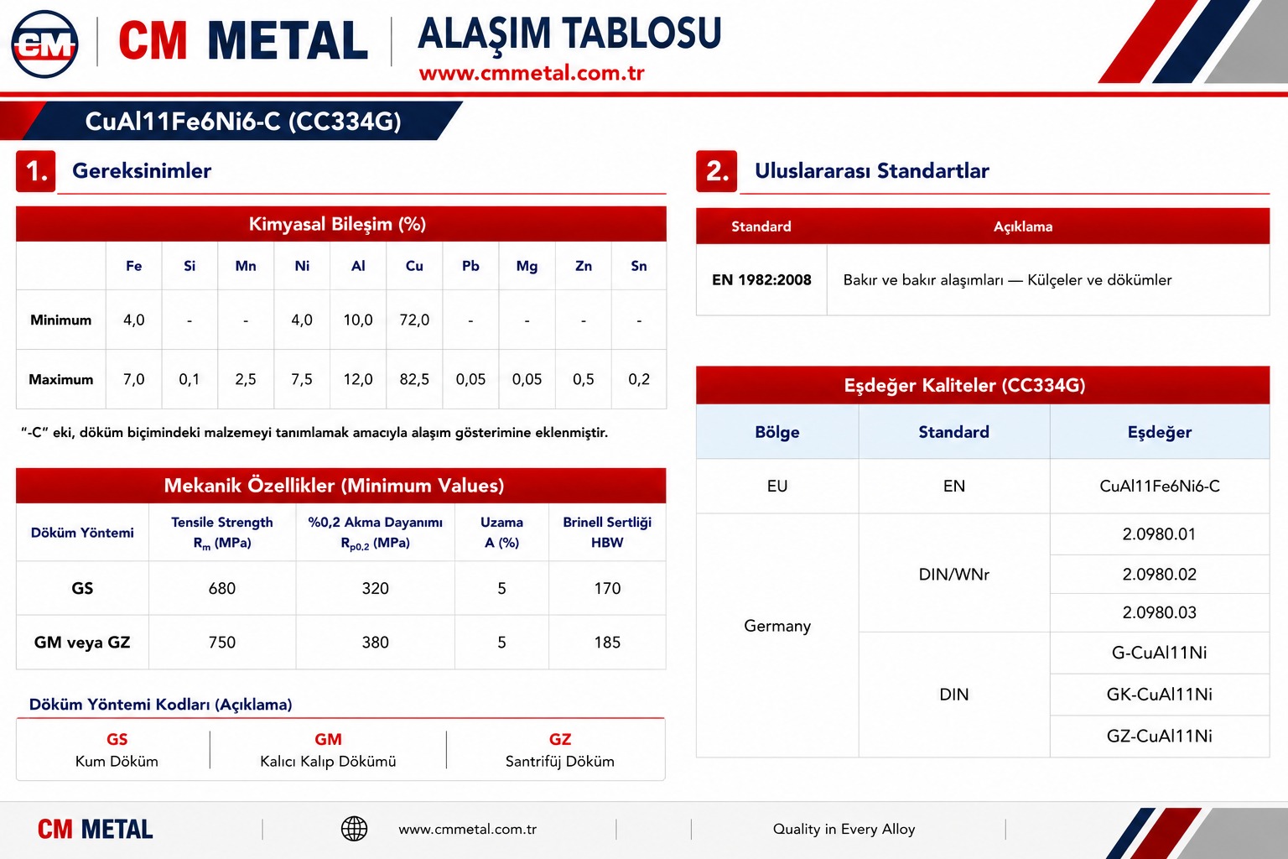Screen dimensions: 1288x859
Task: Click the Sn maximum value 0,2
Action: tap(639, 380)
